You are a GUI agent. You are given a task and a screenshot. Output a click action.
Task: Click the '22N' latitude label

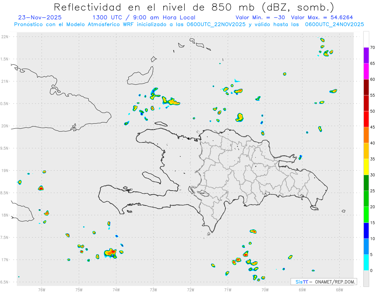point(5,37)
